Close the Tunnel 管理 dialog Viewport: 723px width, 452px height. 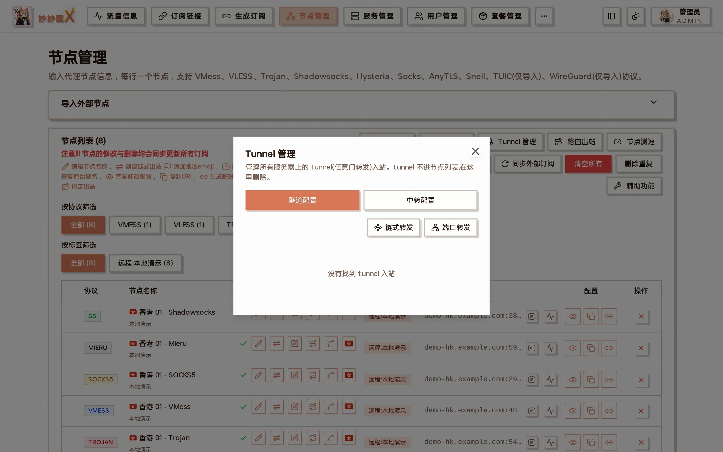click(475, 151)
